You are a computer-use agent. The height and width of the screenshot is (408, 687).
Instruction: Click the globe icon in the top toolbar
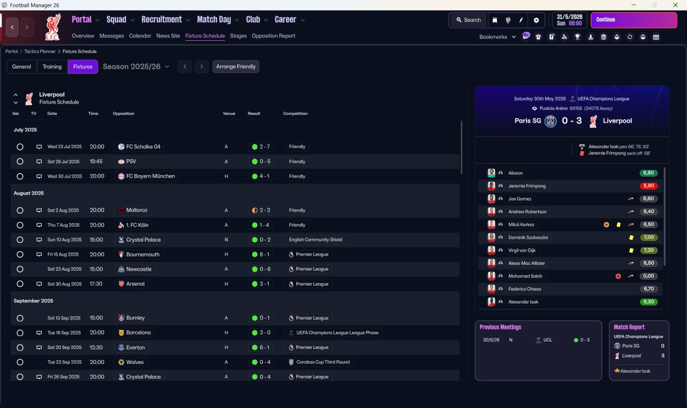[508, 20]
